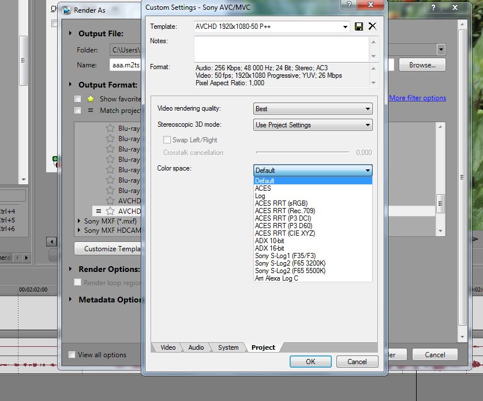Click the help question mark in title bar
Screen dimensions: 483x401
coord(349,5)
